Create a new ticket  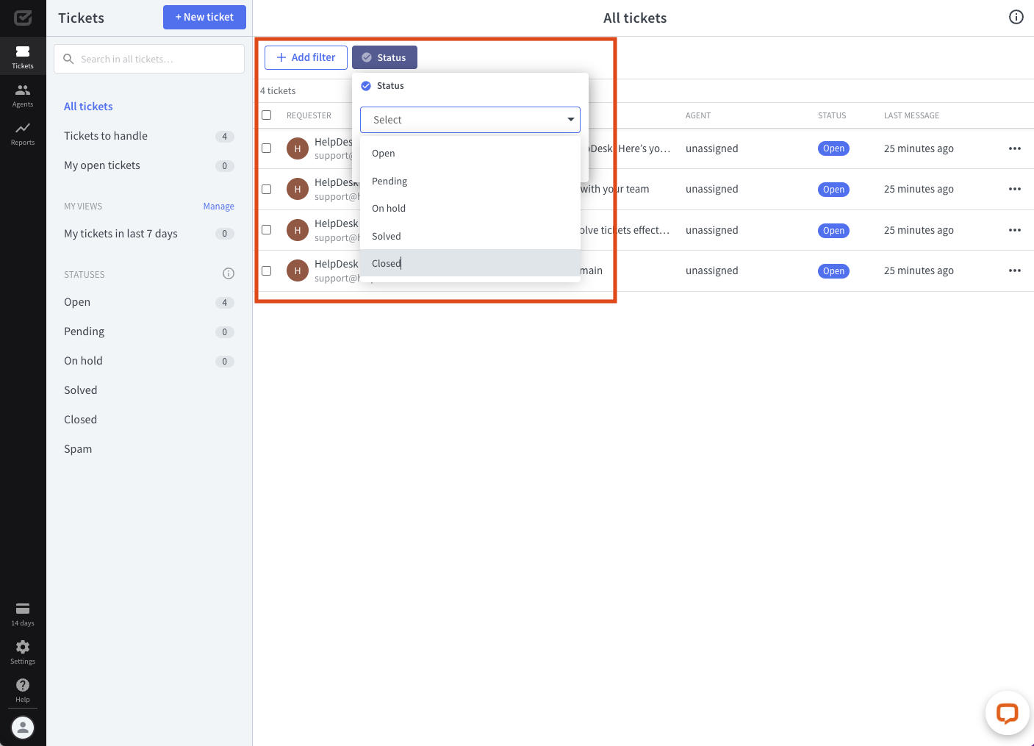point(204,17)
